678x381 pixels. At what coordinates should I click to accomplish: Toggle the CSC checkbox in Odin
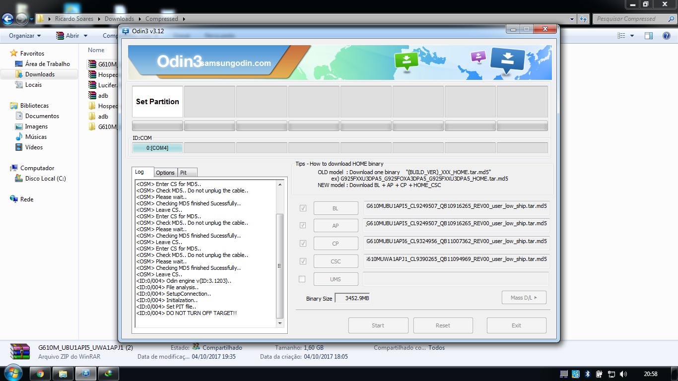pos(303,261)
